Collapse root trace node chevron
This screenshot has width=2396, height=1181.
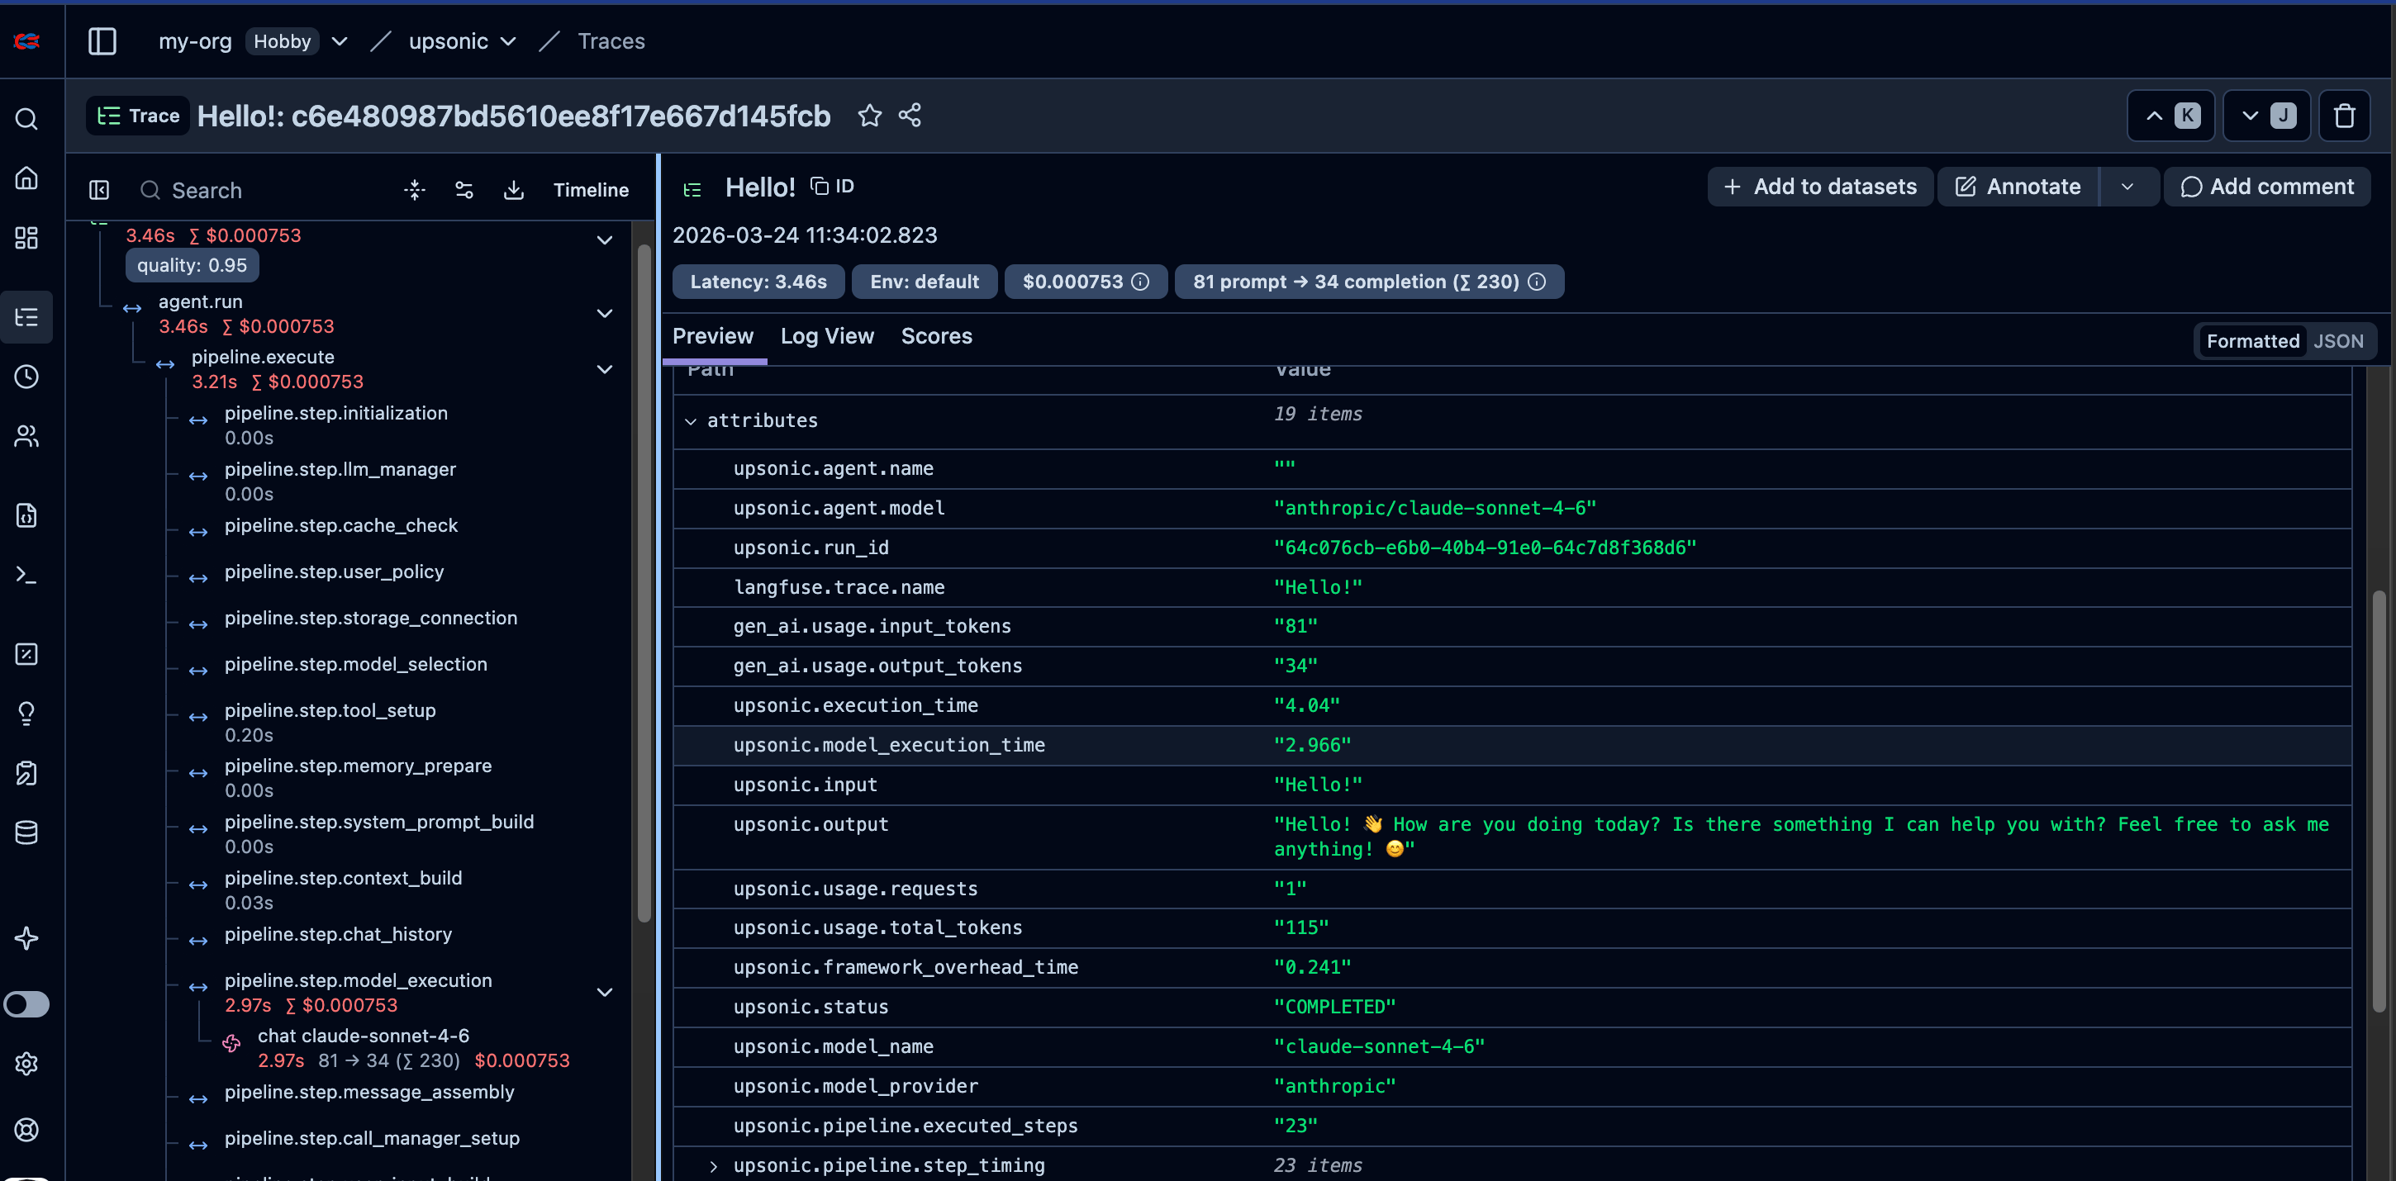[x=605, y=240]
